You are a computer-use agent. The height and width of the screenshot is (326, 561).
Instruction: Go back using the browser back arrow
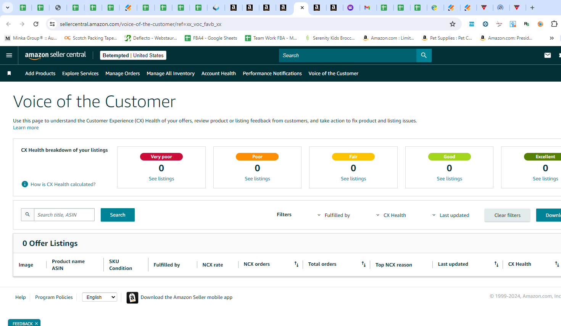coord(8,24)
